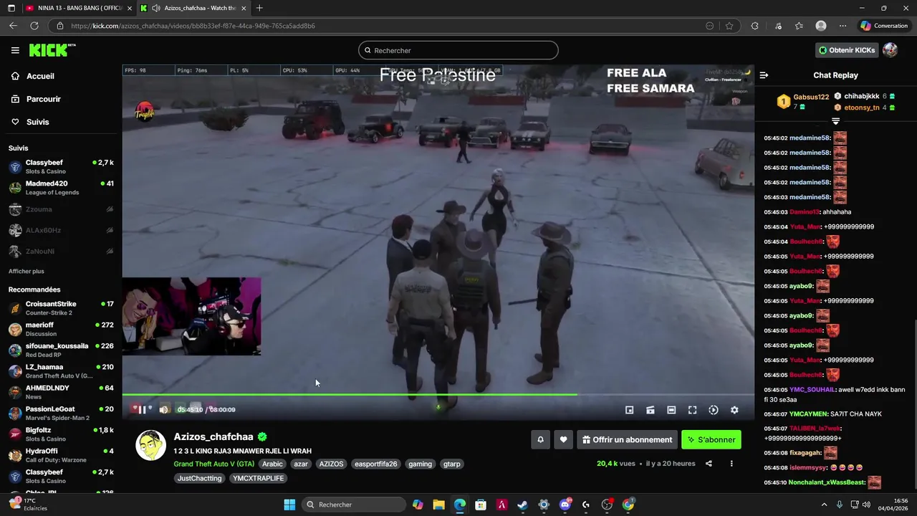
Task: Open sifouane_koussaila channel
Action: 61,350
